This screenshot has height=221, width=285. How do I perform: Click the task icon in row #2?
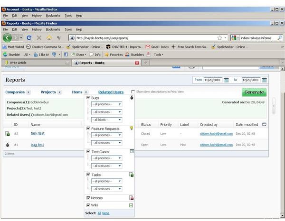(8, 134)
